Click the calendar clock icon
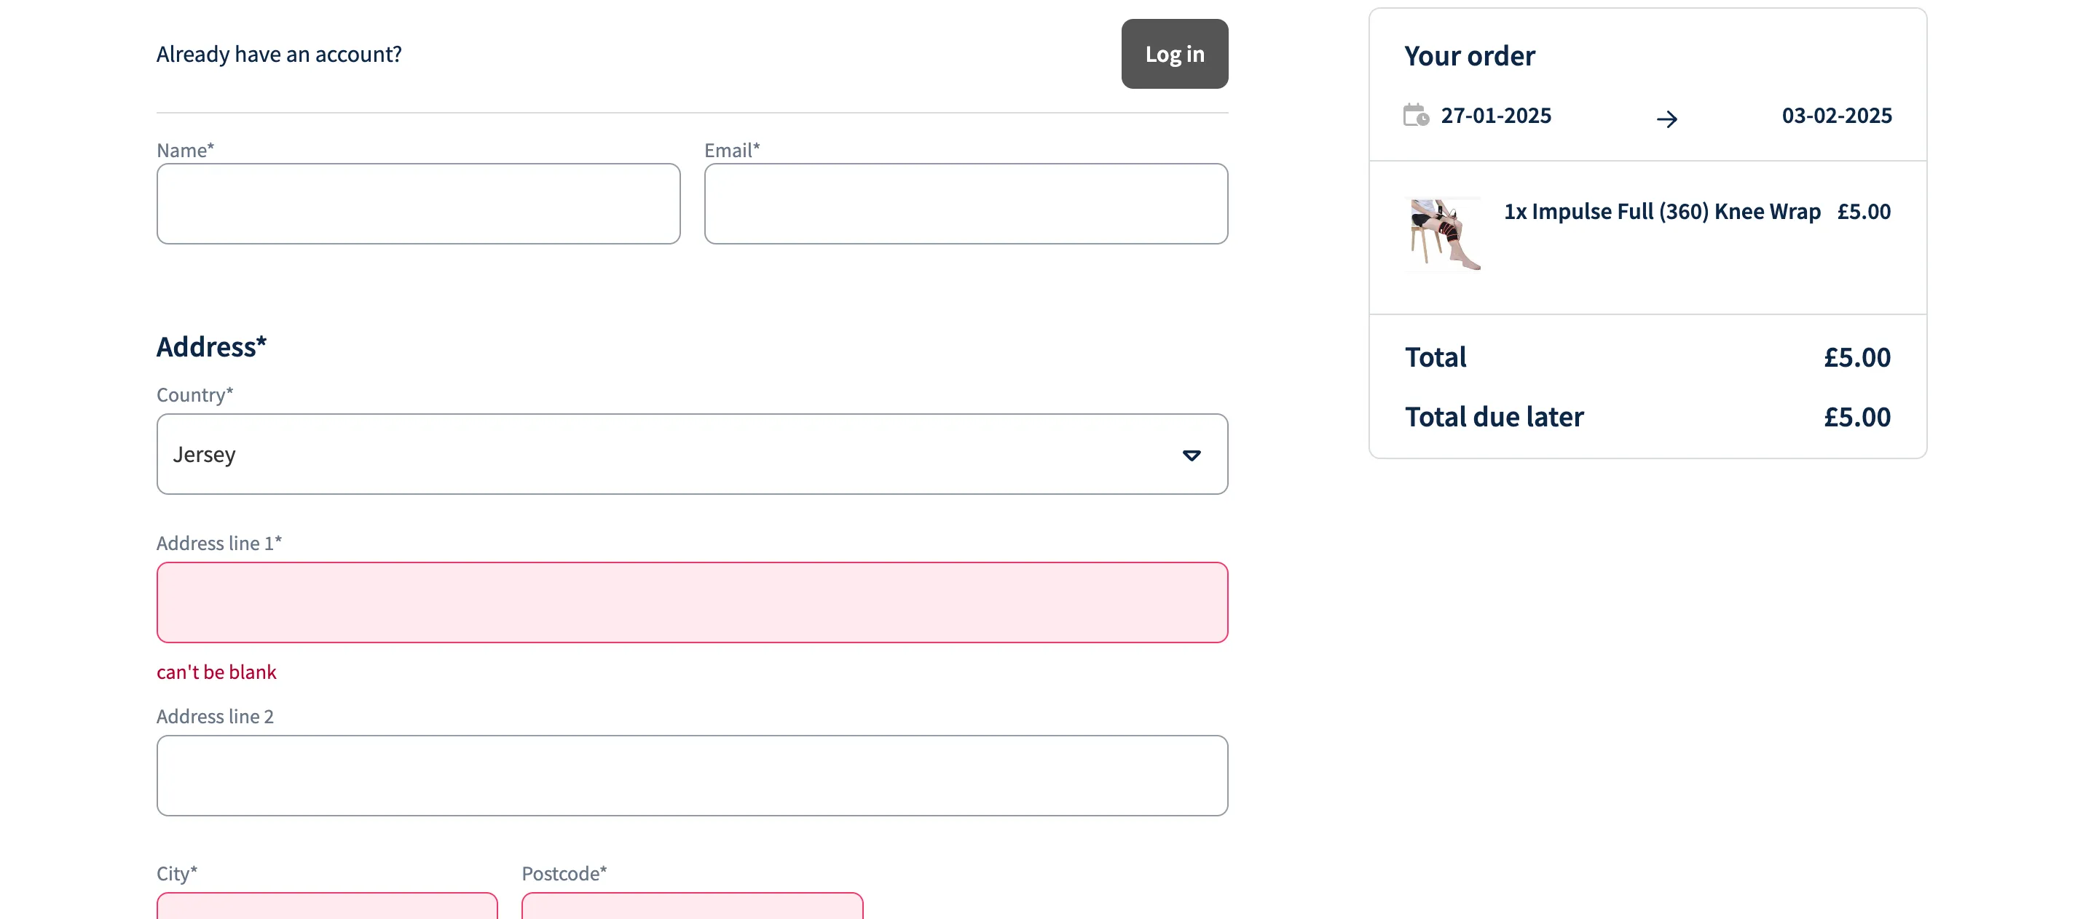Viewport: 2091px width, 919px height. (x=1416, y=115)
